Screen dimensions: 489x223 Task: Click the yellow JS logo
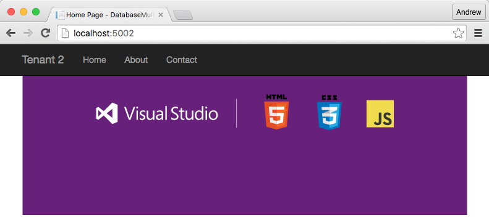coord(380,114)
